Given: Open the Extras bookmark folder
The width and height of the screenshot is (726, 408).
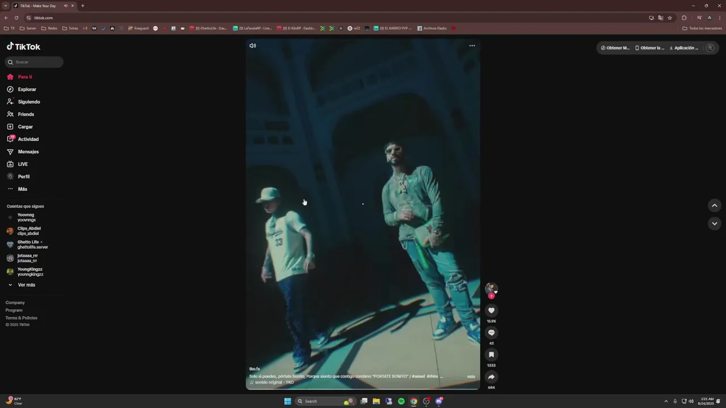Looking at the screenshot, I should click(70, 28).
